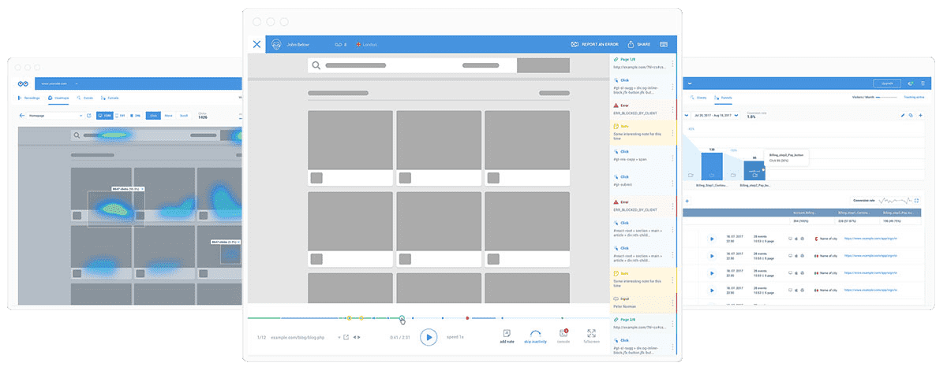Select the Page 2/8 event in the sidebar

[643, 323]
